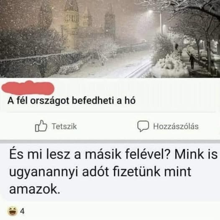220x220 pixels.
Task: Click the grey divider bar above the comment
Action: point(110,141)
